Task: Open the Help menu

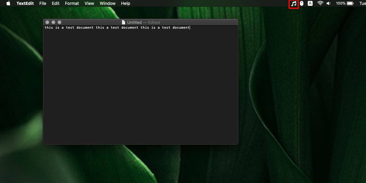Action: pos(126,3)
